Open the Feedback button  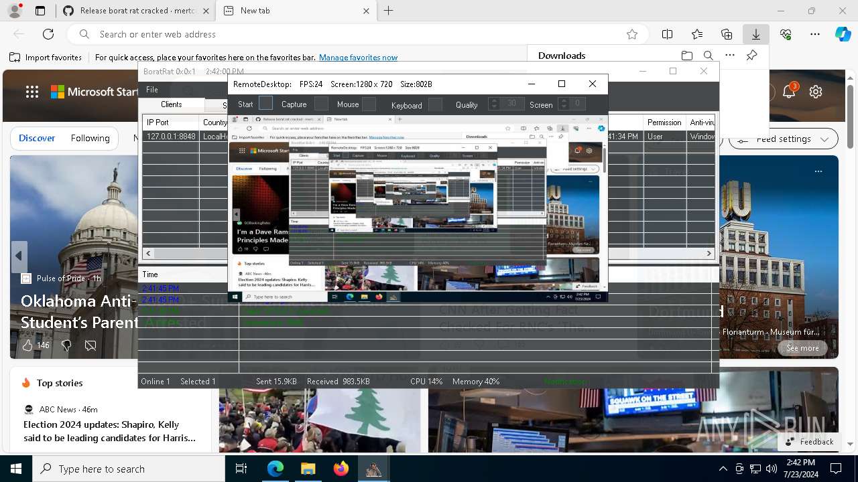(x=809, y=442)
